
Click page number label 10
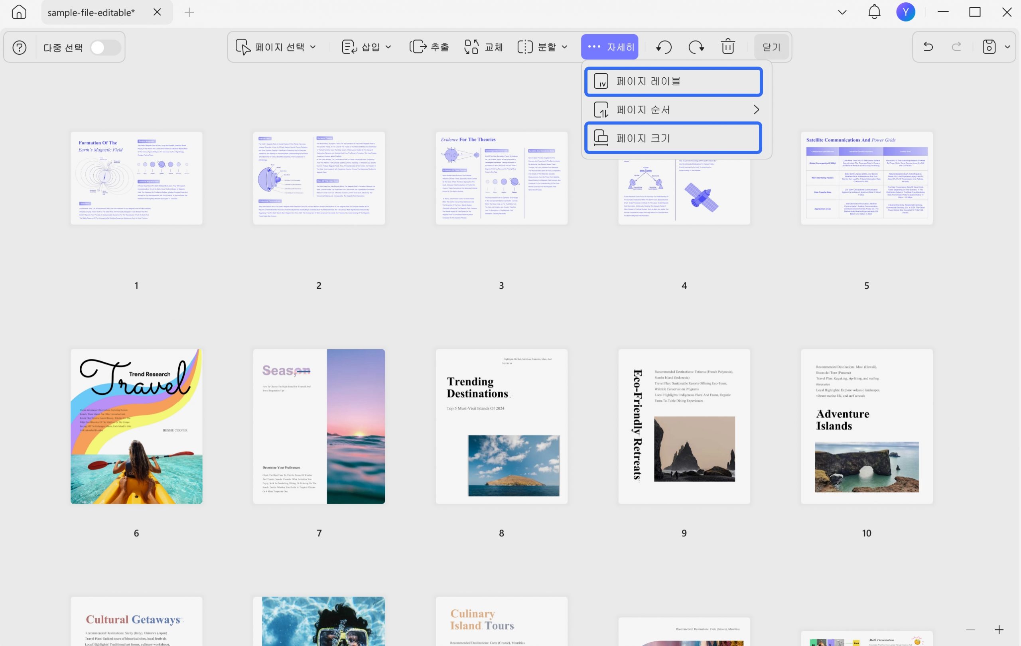[x=867, y=533]
